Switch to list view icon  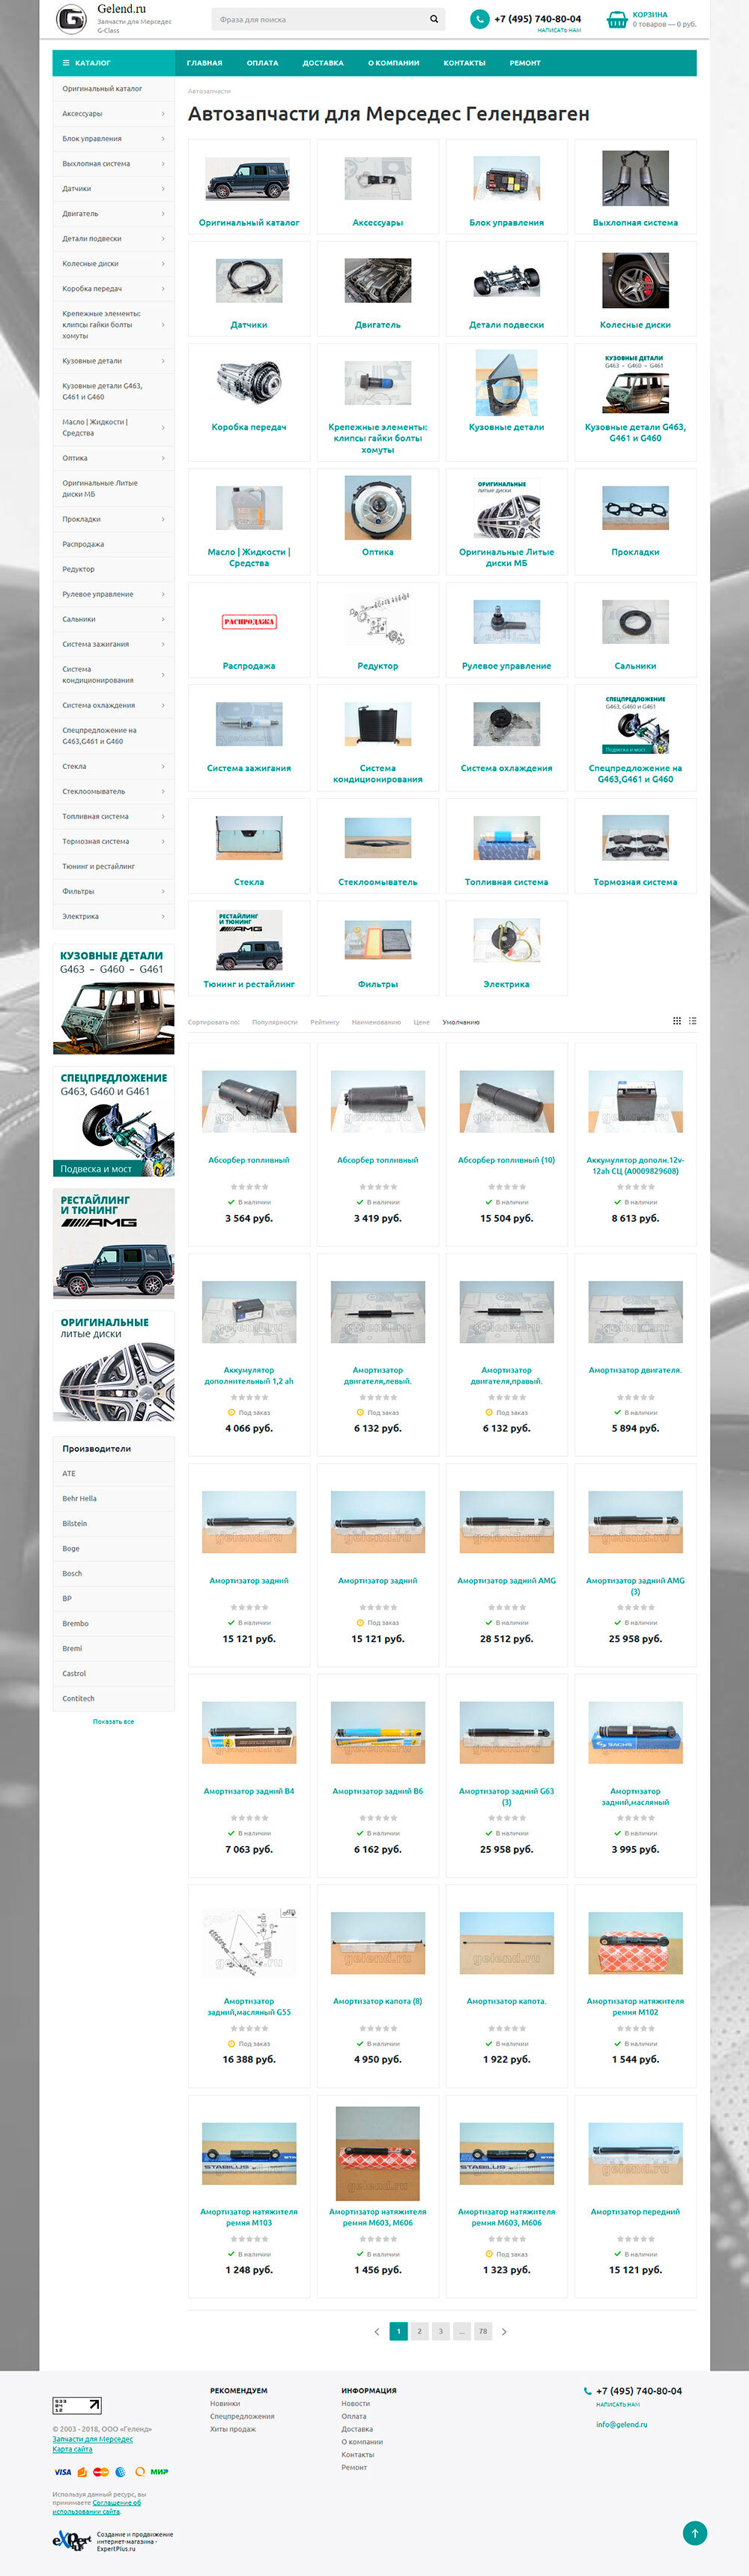692,1021
